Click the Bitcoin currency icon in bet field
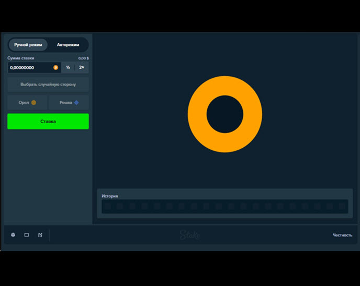 click(x=56, y=67)
